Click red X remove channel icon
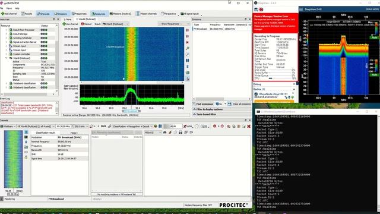 [x=249, y=126]
